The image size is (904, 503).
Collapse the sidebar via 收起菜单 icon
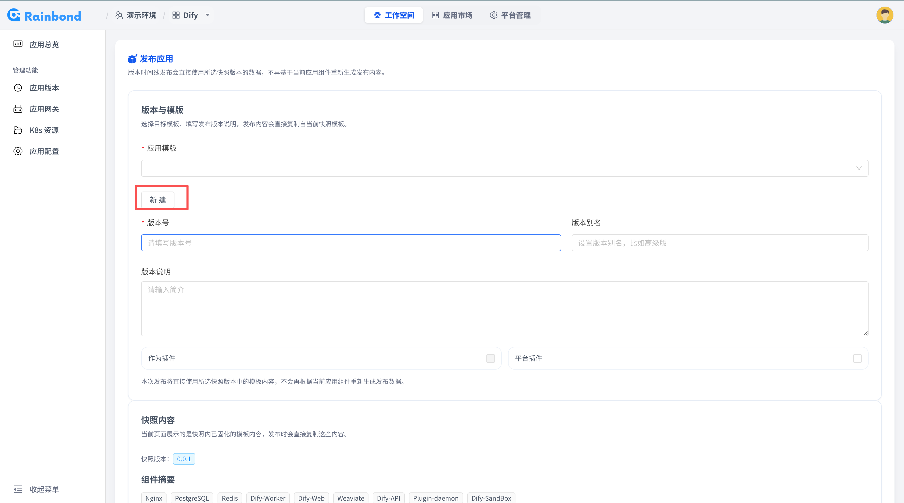18,489
